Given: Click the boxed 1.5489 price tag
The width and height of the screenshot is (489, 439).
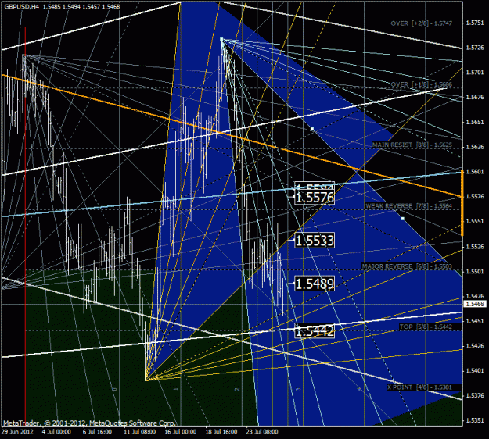Looking at the screenshot, I should pyautogui.click(x=315, y=284).
